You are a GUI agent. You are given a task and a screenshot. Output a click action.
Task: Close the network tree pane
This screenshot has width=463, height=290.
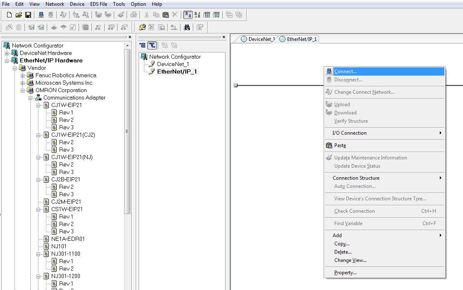[x=224, y=37]
